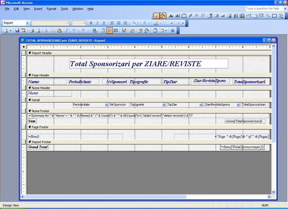Select the Check Box toolbox tool

click(x=204, y=16)
